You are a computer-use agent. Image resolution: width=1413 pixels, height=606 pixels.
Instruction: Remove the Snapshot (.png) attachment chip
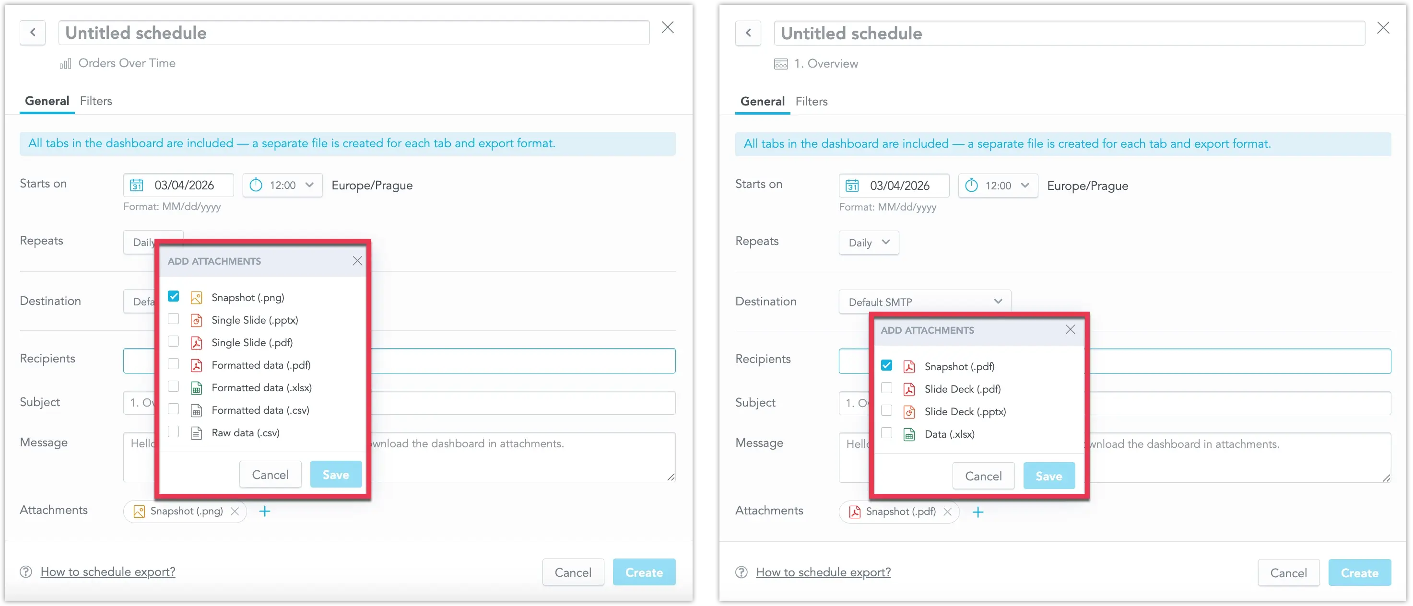click(235, 511)
